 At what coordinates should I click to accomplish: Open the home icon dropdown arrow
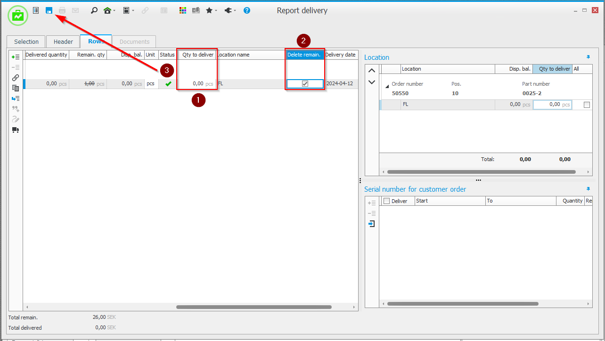point(114,11)
